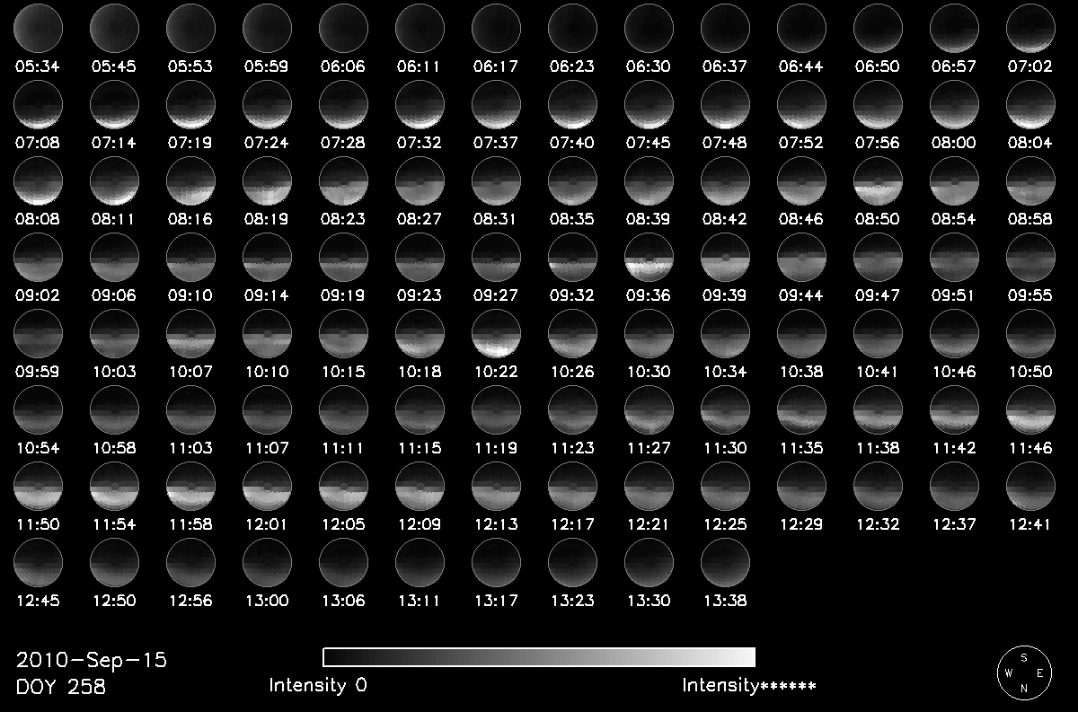Click the maximum Intensity label
1078x712 pixels.
pos(748,686)
